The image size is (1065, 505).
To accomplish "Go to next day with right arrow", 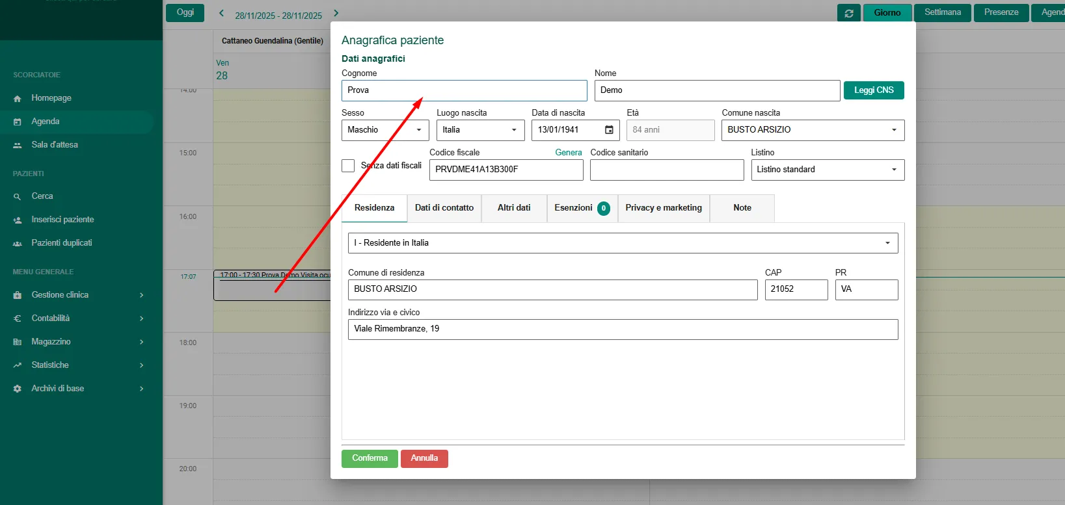I will point(336,13).
